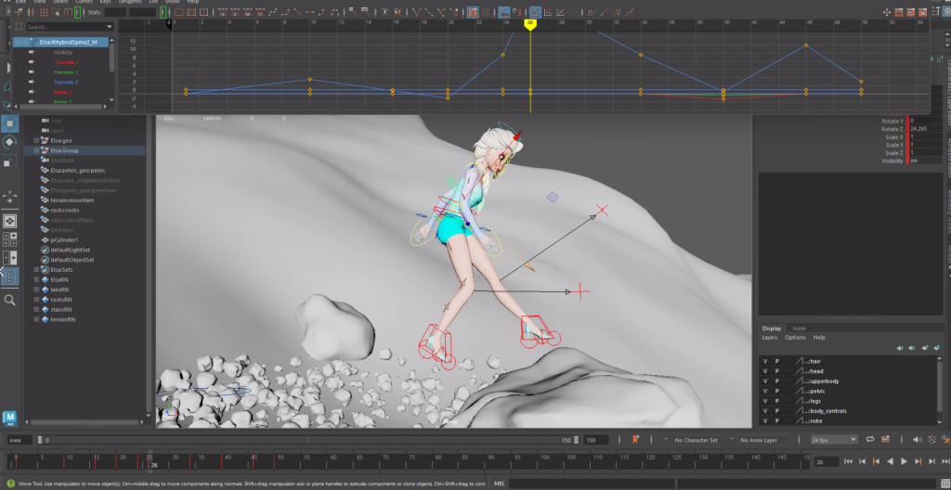
Task: Click the Pre-Infinity Cycle icon
Action: [591, 11]
